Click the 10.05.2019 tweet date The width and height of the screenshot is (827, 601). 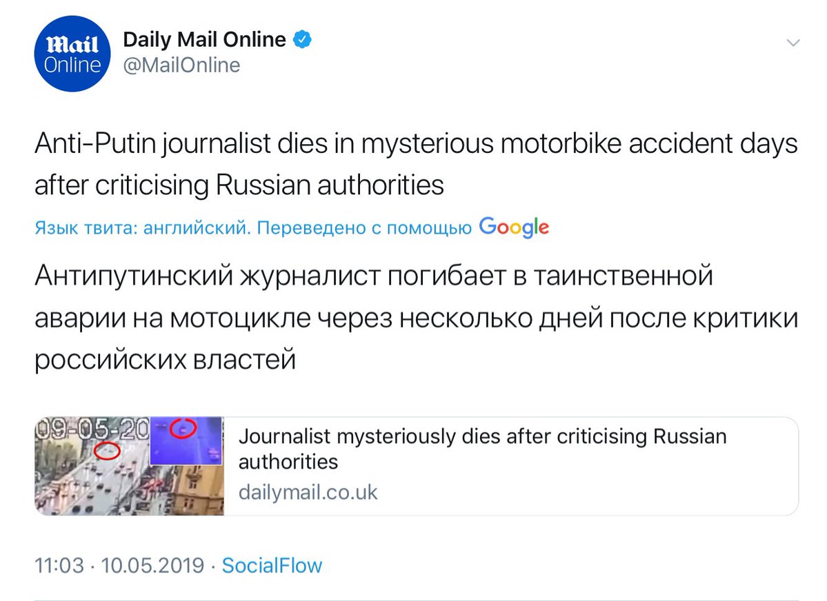point(152,566)
